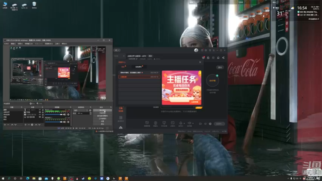Click the bell notification icon in the streaming app
The image size is (322, 181).
tap(218, 58)
